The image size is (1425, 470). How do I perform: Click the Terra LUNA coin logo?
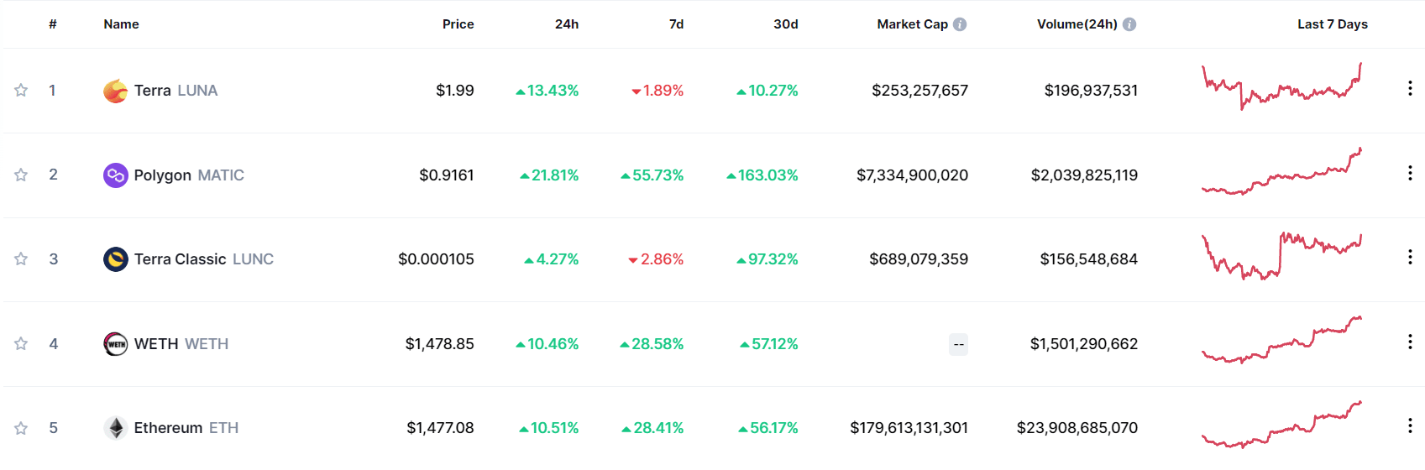point(115,91)
